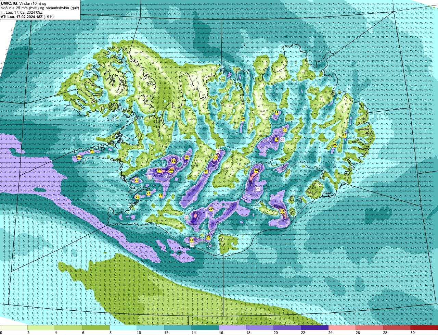Click the dark indigo swatch between 22 and 24
The image size is (438, 335).
pos(315,328)
